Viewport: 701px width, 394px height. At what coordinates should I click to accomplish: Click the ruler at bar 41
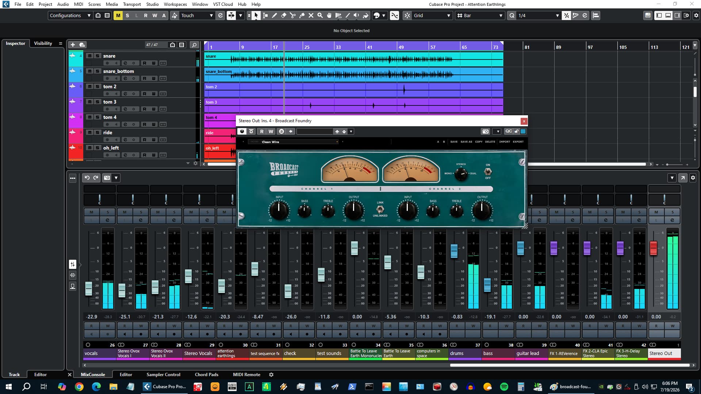[369, 47]
